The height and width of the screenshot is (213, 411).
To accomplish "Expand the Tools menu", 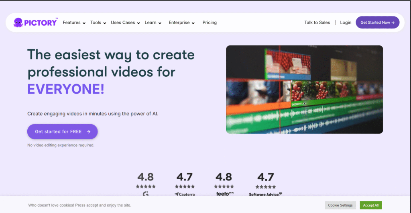I will pyautogui.click(x=98, y=23).
